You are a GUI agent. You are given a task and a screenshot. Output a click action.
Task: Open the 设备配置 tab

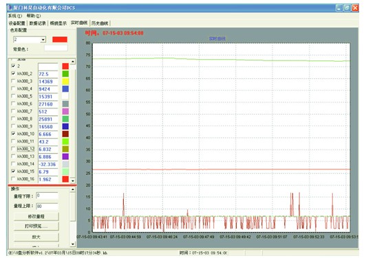point(17,23)
